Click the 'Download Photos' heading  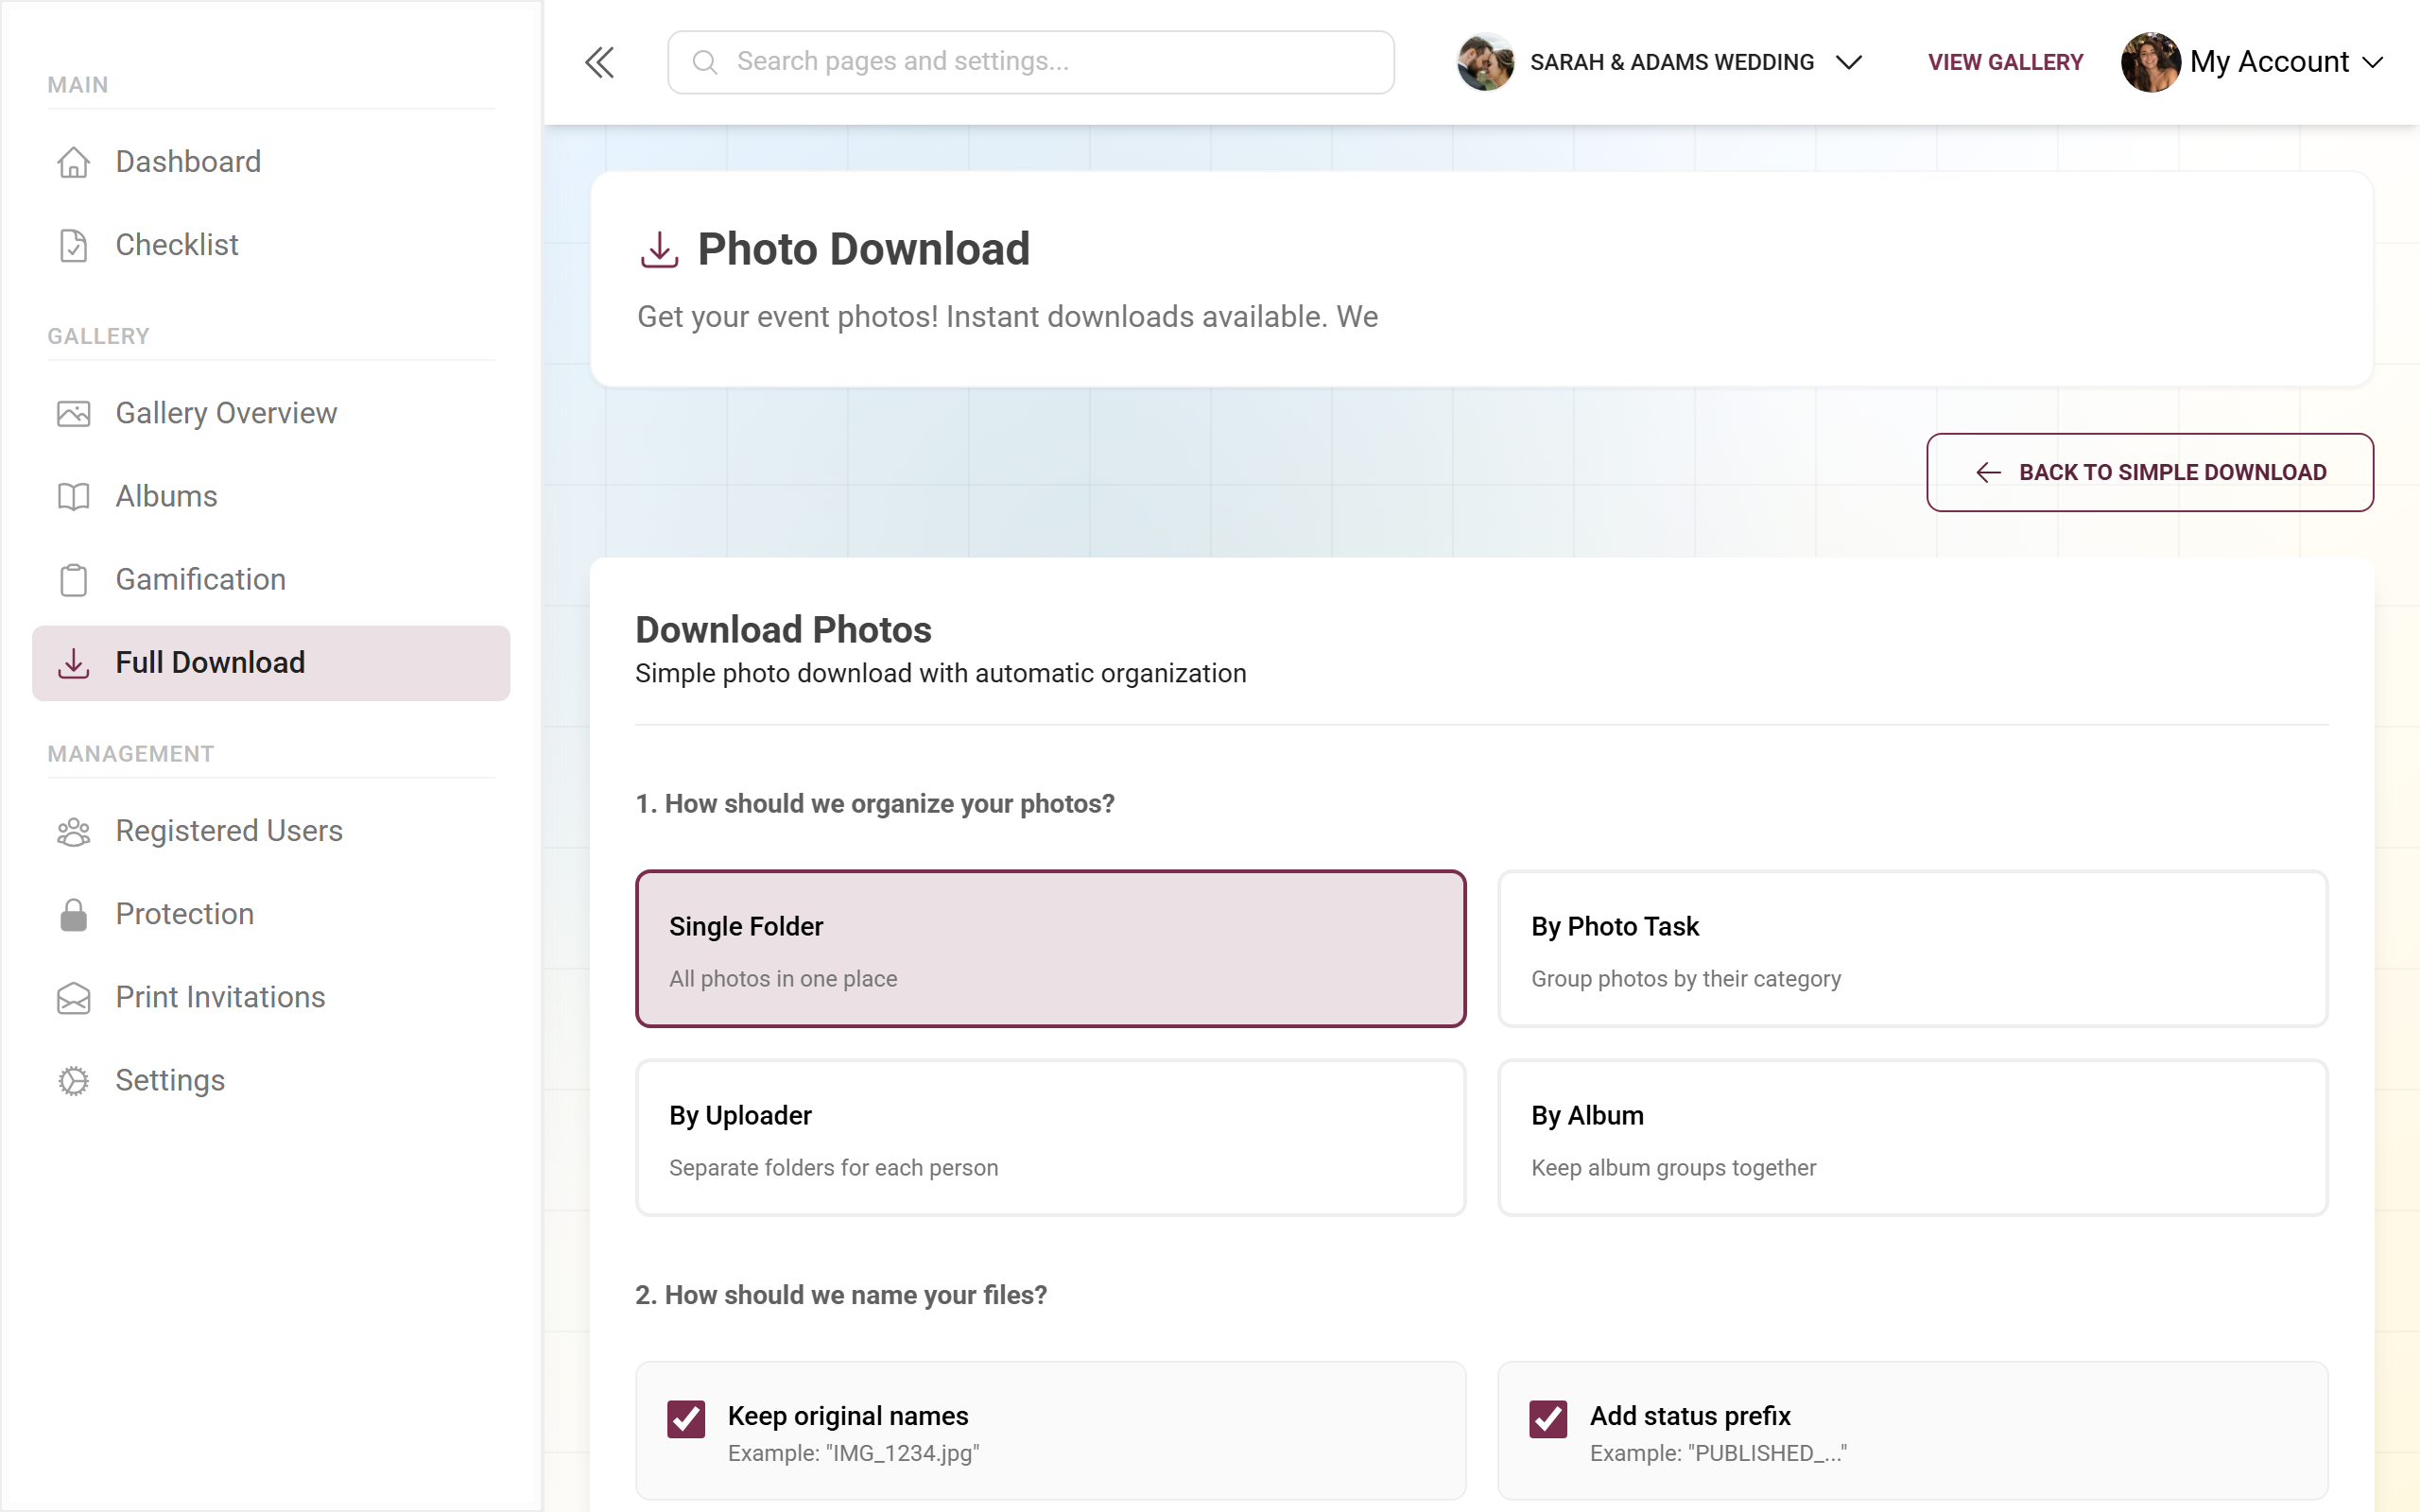783,630
